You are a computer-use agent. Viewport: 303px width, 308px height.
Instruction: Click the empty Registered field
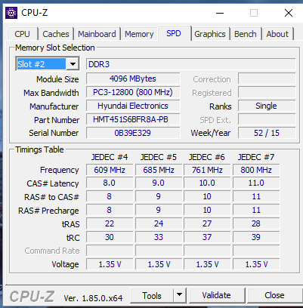(267, 92)
